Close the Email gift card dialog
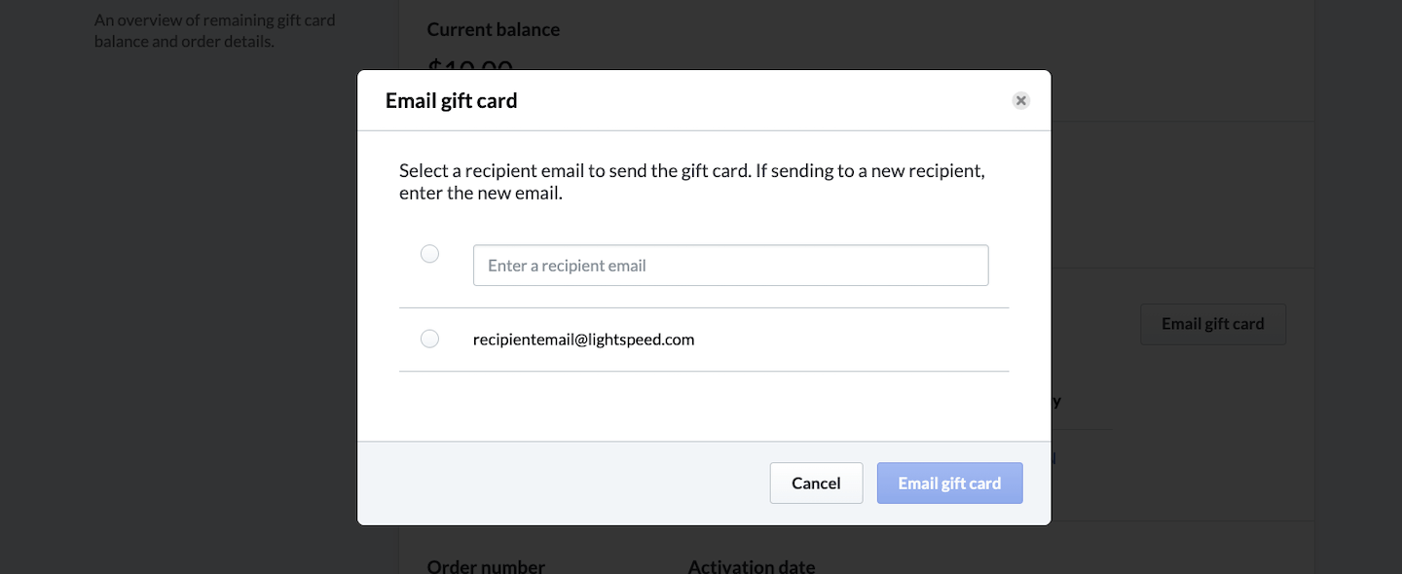Image resolution: width=1402 pixels, height=574 pixels. (1020, 100)
